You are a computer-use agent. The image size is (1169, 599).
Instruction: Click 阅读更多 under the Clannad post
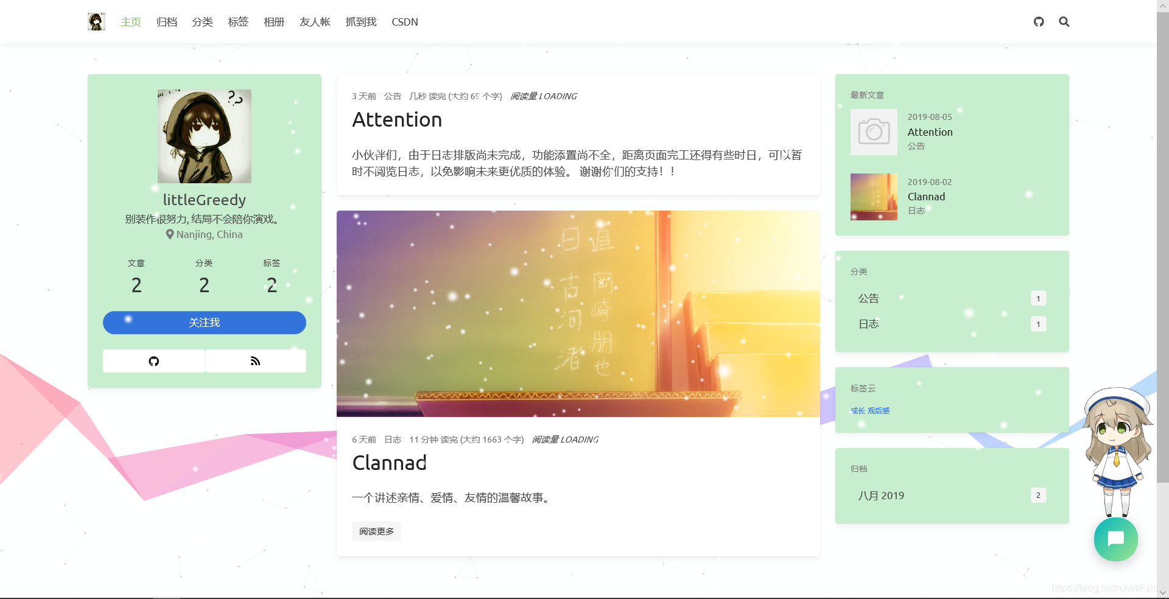[376, 531]
